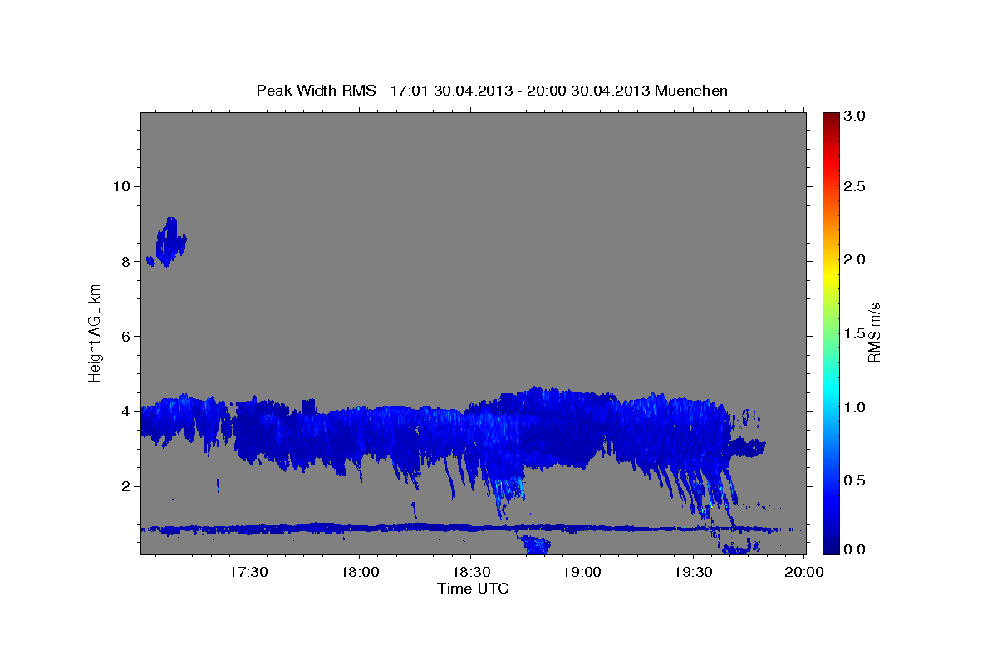Click the dark red top of colorbar
Viewport: 997px width, 665px height.
[x=830, y=121]
